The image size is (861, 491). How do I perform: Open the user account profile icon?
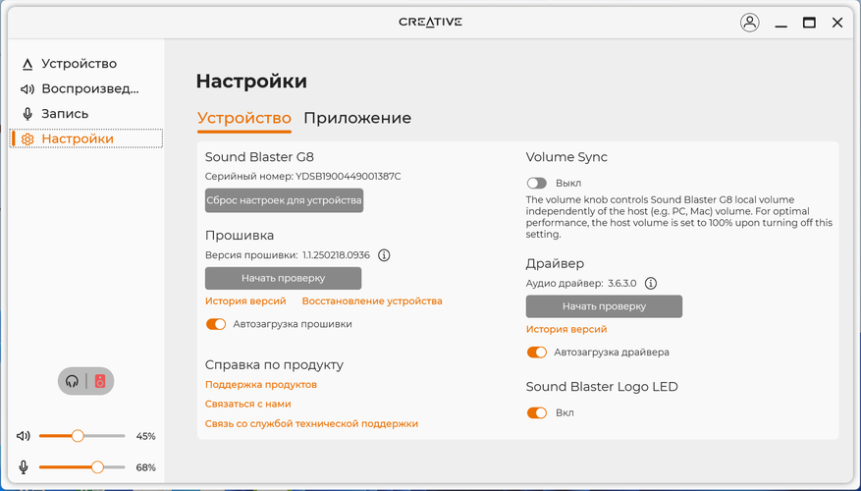point(749,23)
